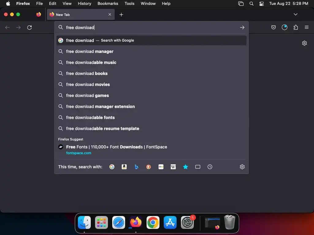Click the go arrow in address bar
This screenshot has height=235, width=314.
point(242,27)
